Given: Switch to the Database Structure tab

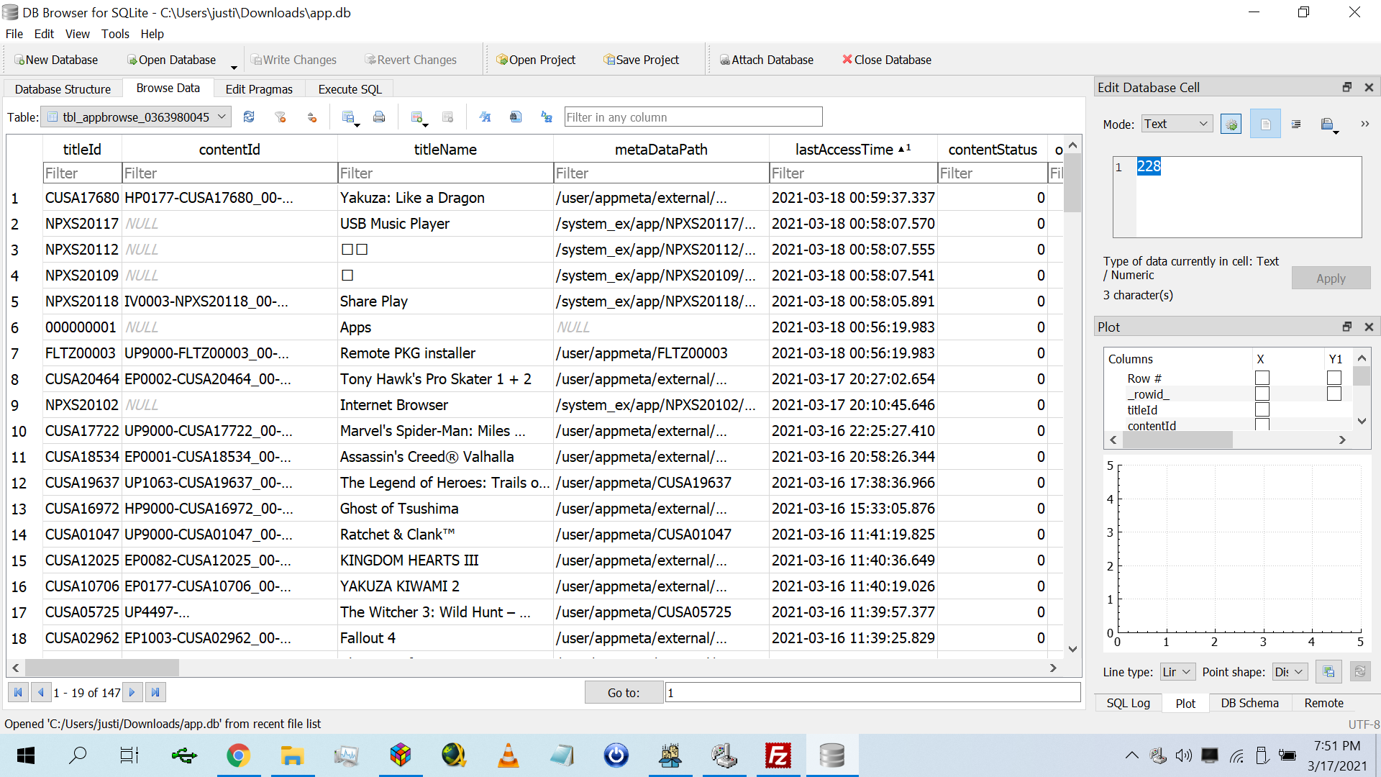Looking at the screenshot, I should (63, 89).
